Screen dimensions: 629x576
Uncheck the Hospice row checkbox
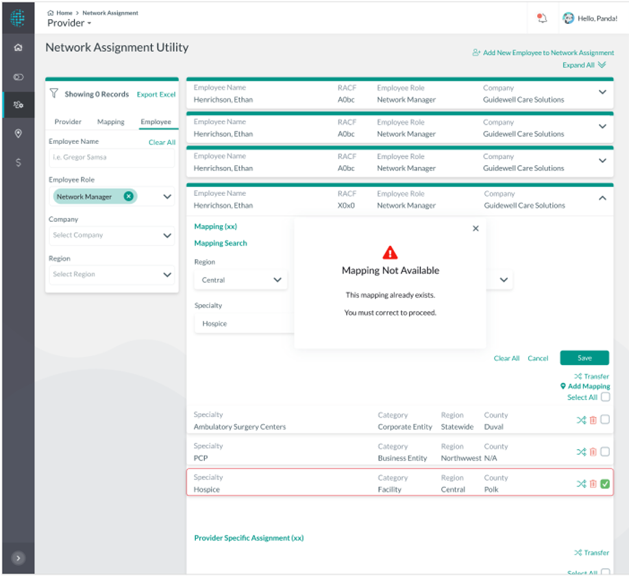(605, 484)
